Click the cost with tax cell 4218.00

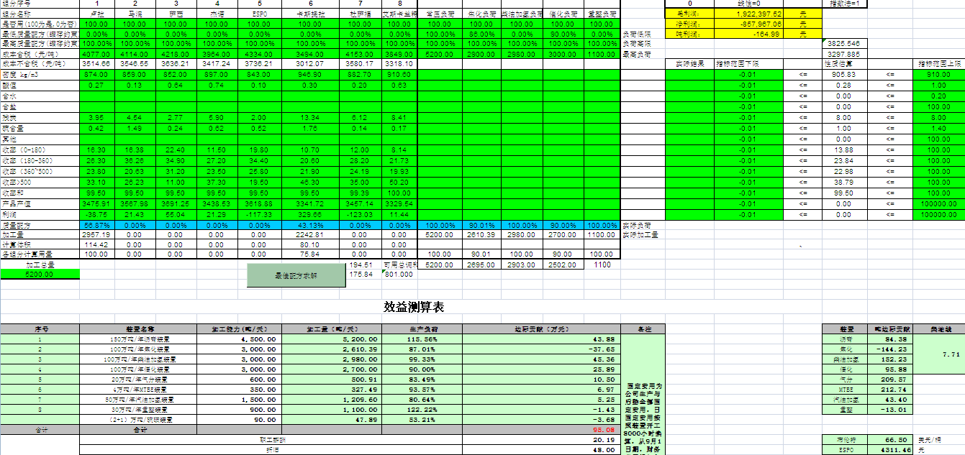point(177,54)
